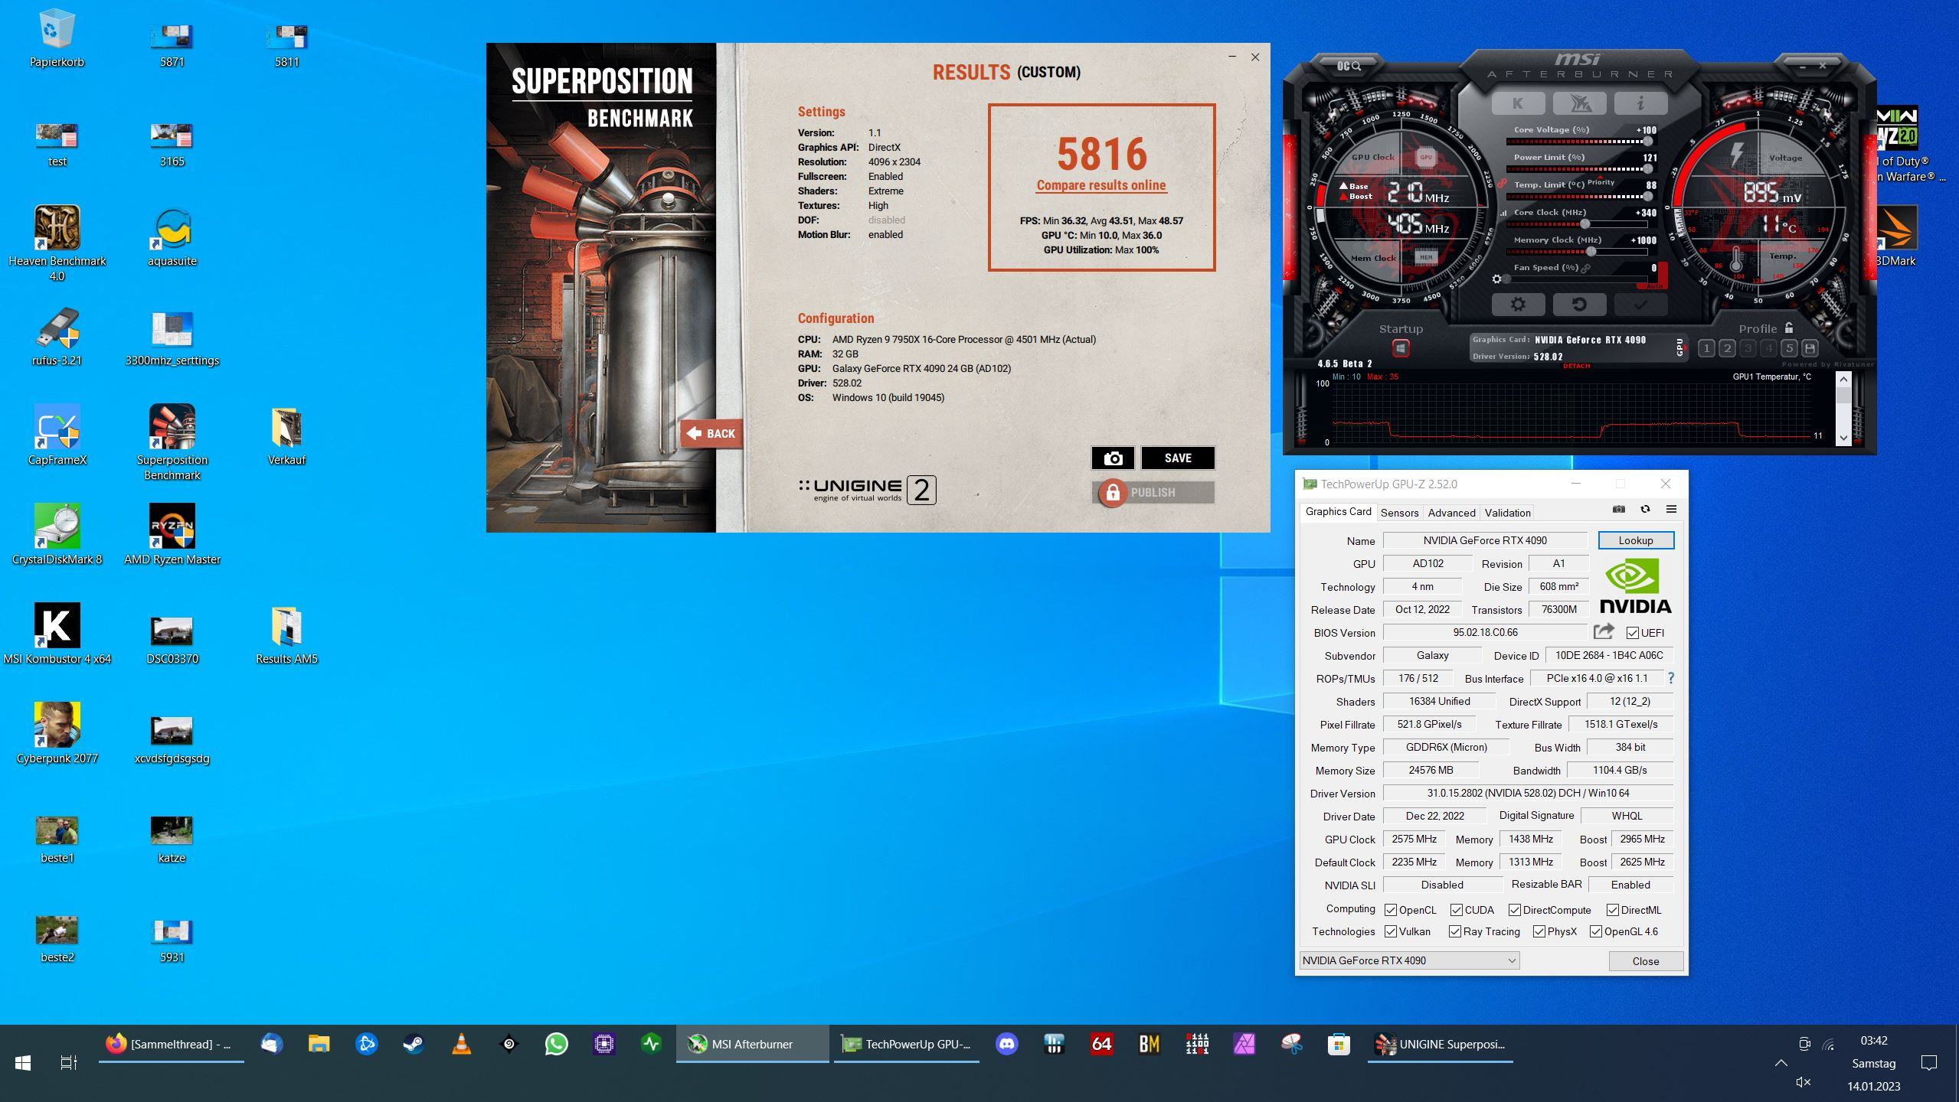Toggle OpenGL 4.6 checkbox in GPU-Z

point(1596,931)
